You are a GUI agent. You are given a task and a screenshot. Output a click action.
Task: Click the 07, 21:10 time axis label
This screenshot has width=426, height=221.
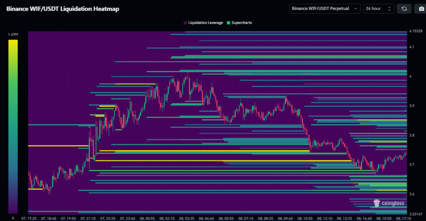[x=88, y=218]
